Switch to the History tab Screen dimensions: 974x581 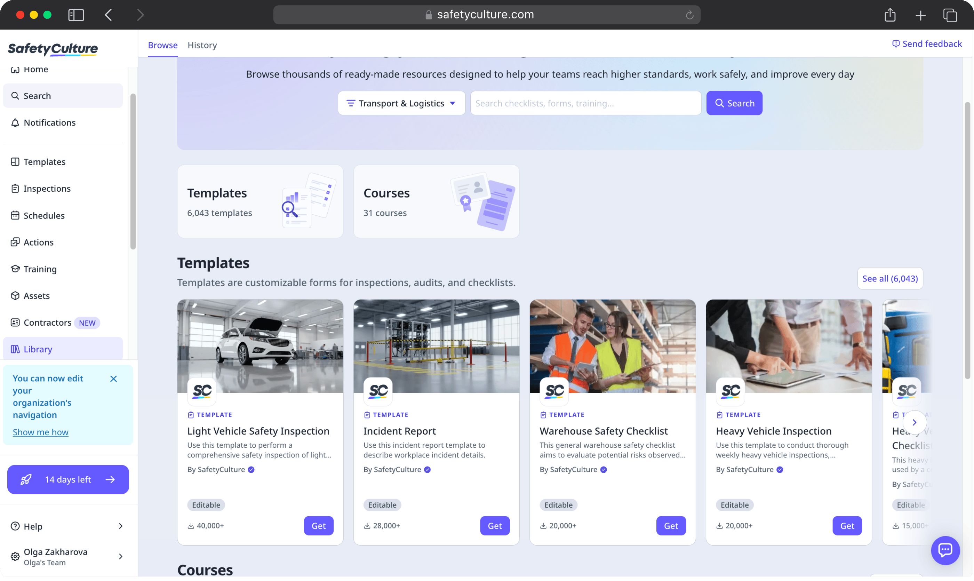pyautogui.click(x=202, y=45)
